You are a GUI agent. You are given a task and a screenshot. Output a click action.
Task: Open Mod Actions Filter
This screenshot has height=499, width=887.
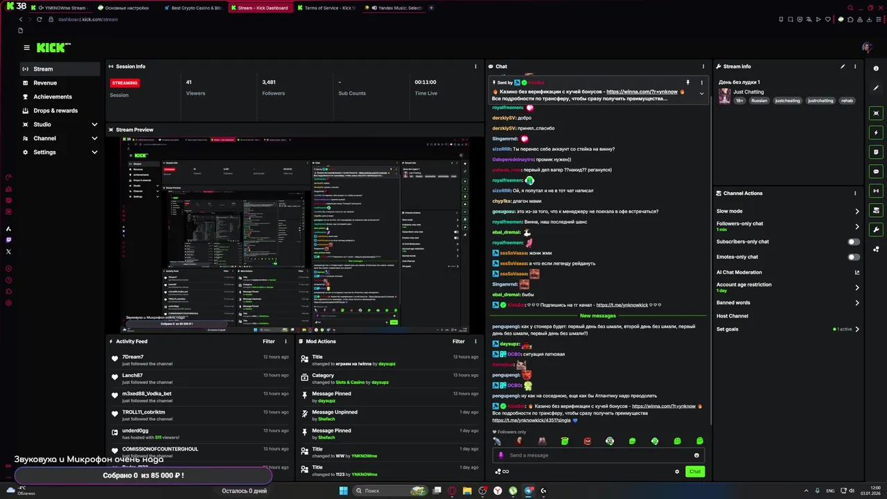(459, 342)
